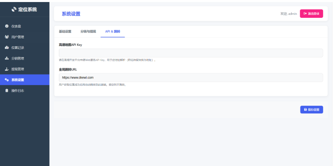Click the pink 退出登录 button
Screen dimensions: 335x166
[311, 14]
